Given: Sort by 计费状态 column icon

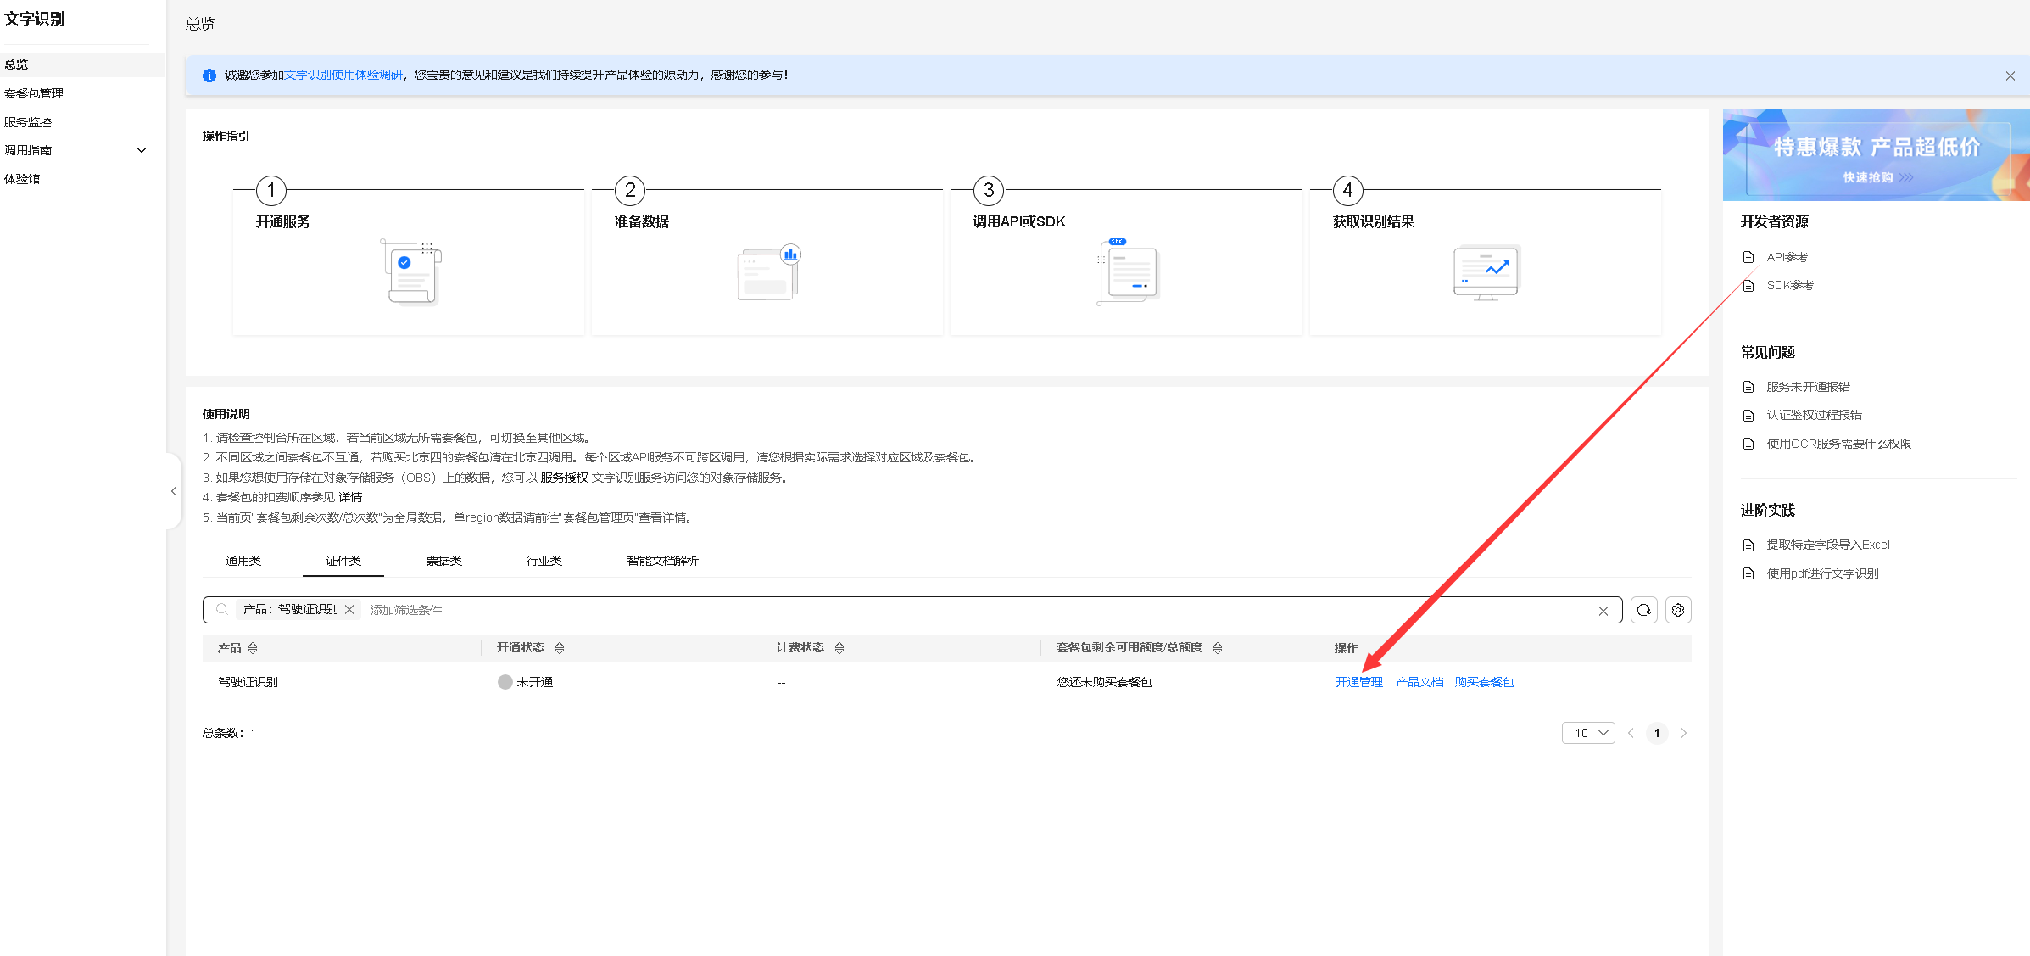Looking at the screenshot, I should (839, 648).
